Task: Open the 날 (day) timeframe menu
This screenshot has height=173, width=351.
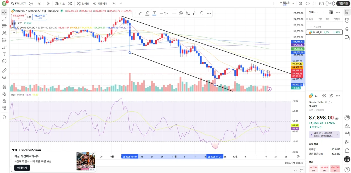Action: click(39, 4)
